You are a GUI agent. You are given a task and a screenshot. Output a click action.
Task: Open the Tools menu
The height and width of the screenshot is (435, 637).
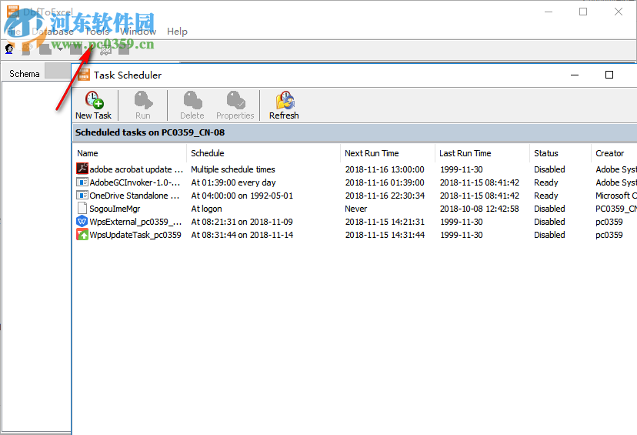(x=97, y=32)
